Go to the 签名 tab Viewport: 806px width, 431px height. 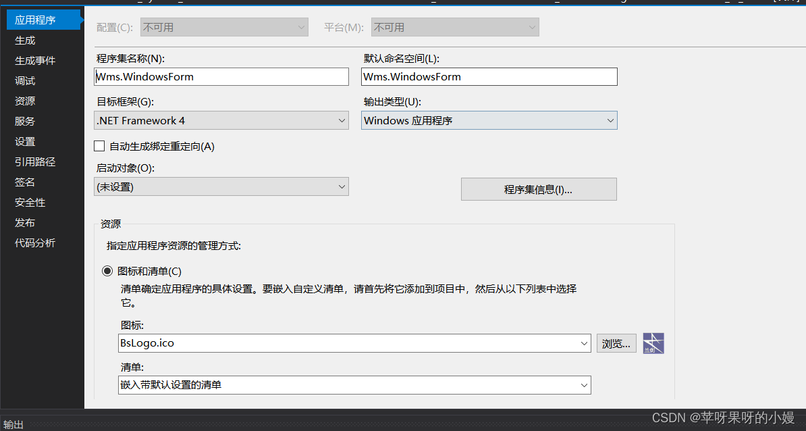(x=25, y=182)
